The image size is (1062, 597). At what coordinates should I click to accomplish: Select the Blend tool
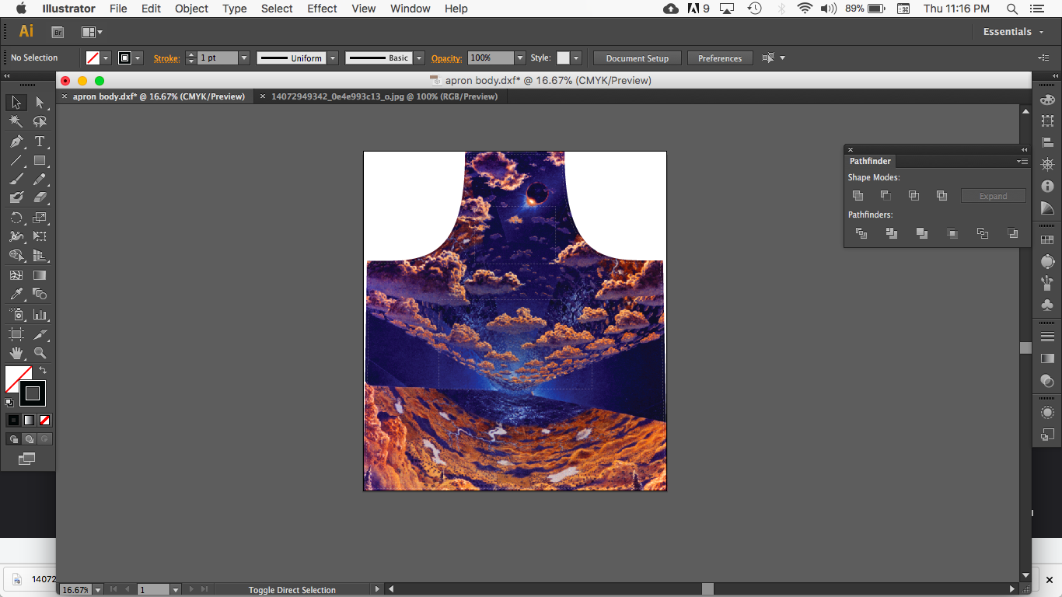[x=40, y=294]
